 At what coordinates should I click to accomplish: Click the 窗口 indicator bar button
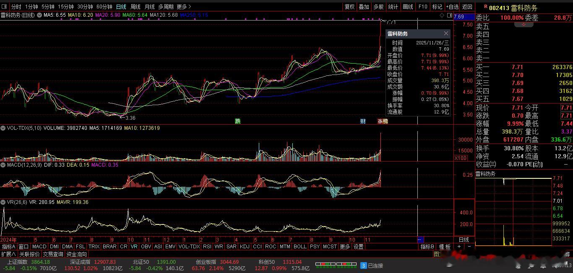(23, 247)
